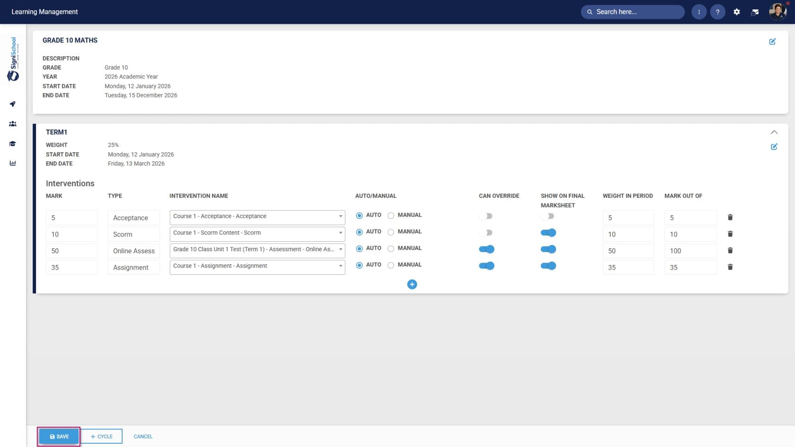The width and height of the screenshot is (795, 447).
Task: Click Weight in Period field for Scorm row
Action: 628,234
